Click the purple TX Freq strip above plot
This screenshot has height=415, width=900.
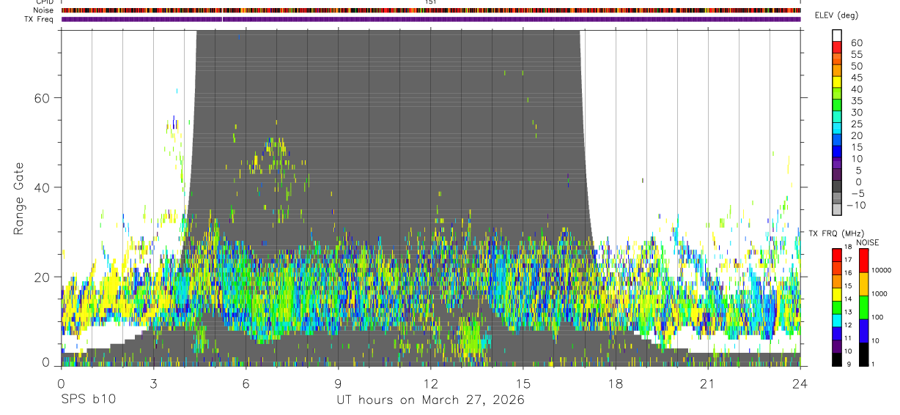coord(431,19)
